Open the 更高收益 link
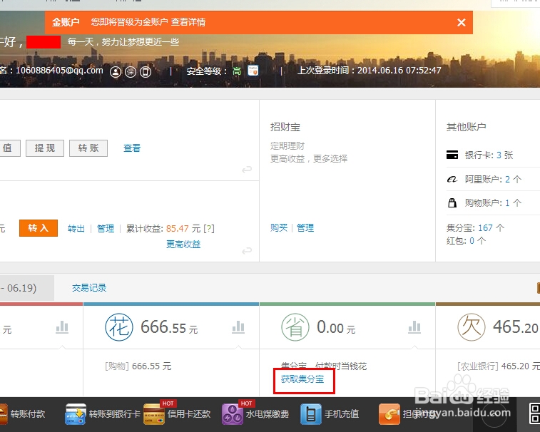The width and height of the screenshot is (540, 432). coord(183,244)
